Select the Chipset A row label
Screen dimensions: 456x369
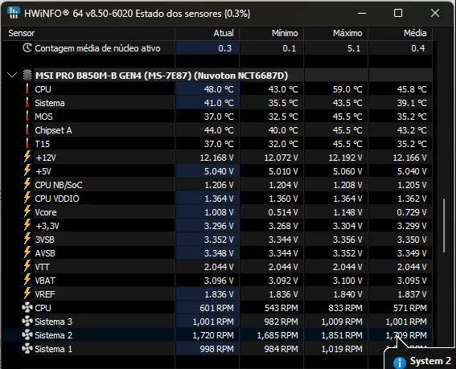coord(53,130)
